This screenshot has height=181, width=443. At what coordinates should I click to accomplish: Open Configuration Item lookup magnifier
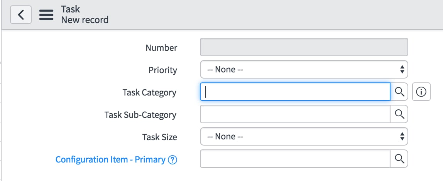pyautogui.click(x=399, y=159)
